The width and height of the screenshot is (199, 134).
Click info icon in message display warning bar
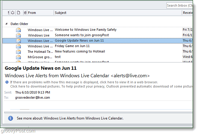click(7, 82)
